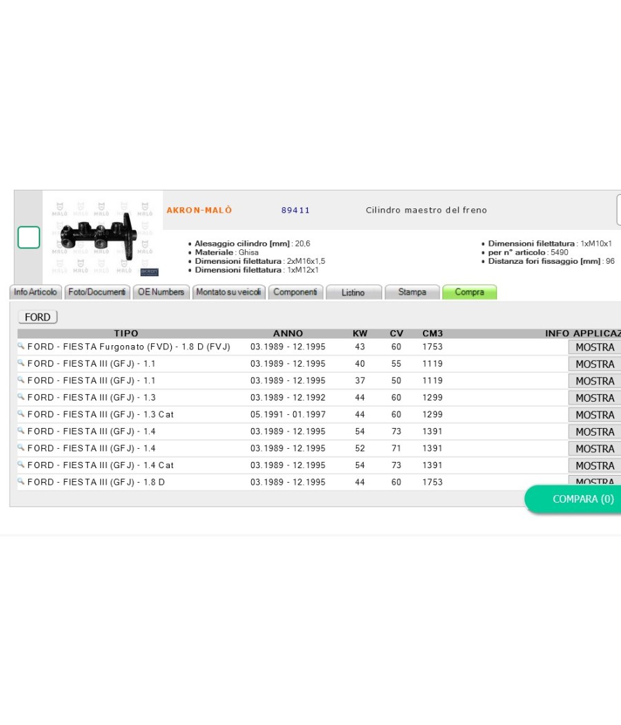Image resolution: width=621 pixels, height=725 pixels.
Task: Click the AKRON-MALÒ brand name
Action: [199, 211]
